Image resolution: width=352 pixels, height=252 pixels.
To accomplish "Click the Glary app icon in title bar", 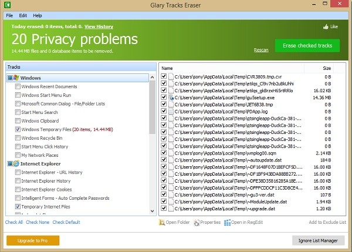I will (7, 5).
